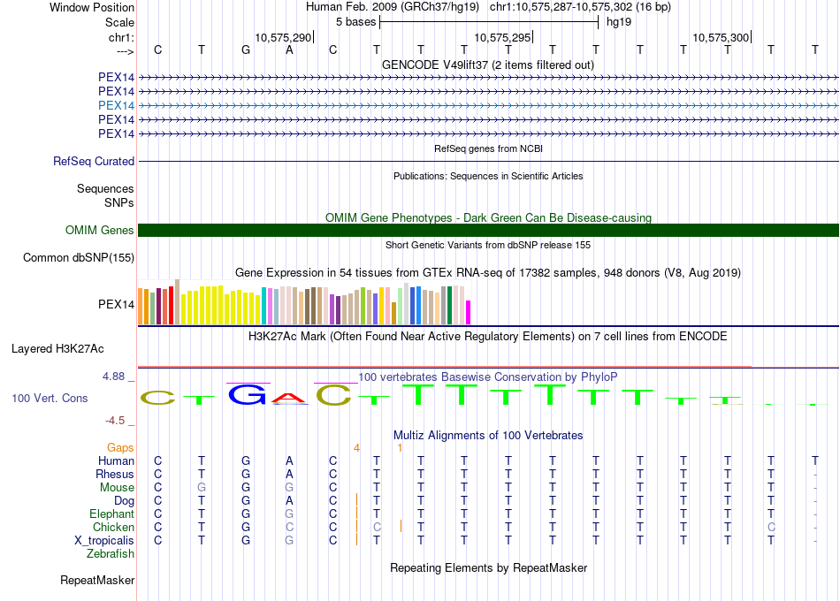
Task: Select the 'Zebrafish' alignment row label
Action: click(111, 554)
